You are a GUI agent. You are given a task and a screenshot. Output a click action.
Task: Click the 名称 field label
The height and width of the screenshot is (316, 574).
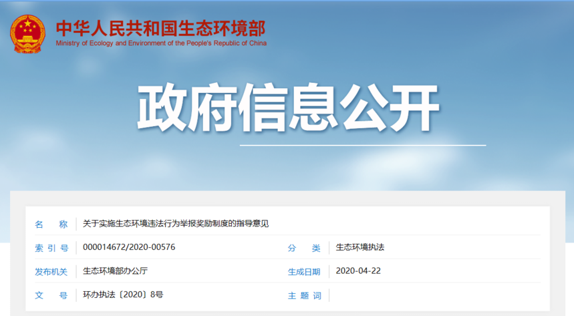(x=51, y=224)
